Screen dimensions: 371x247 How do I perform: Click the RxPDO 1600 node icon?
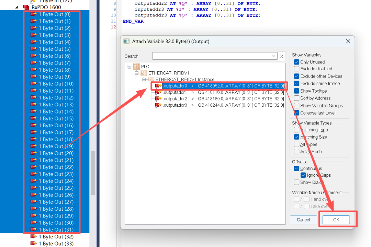pos(26,7)
